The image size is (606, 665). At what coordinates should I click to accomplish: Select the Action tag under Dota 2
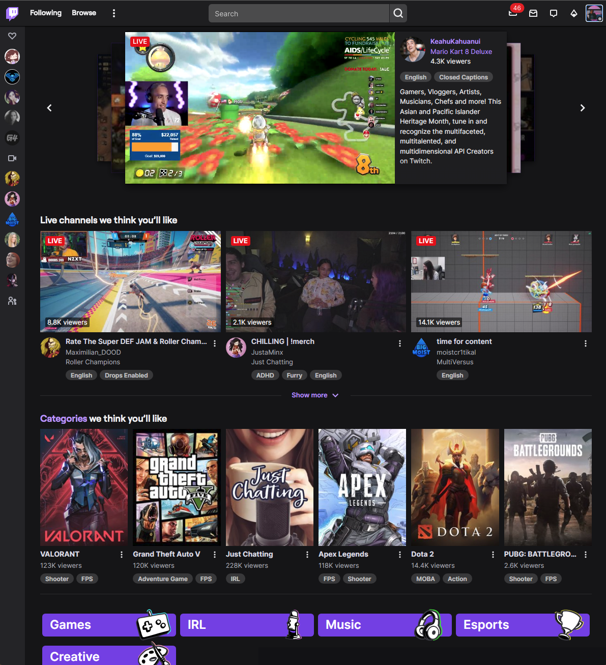[x=457, y=579]
